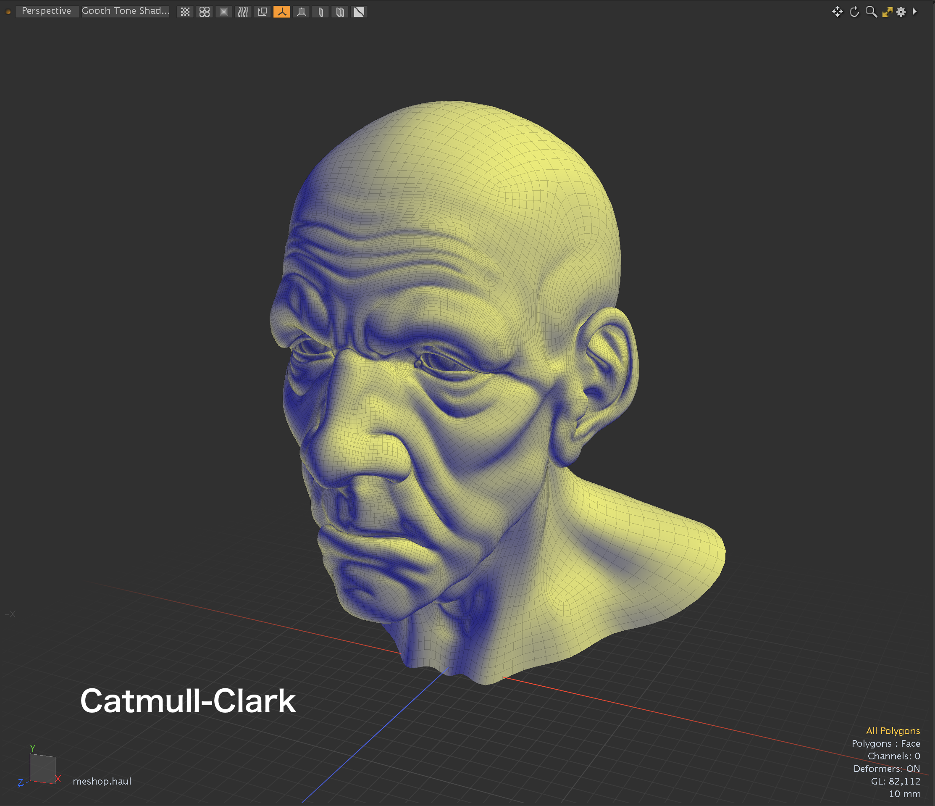The height and width of the screenshot is (806, 935).
Task: Expand the right-pointing triangle menu
Action: (x=915, y=12)
